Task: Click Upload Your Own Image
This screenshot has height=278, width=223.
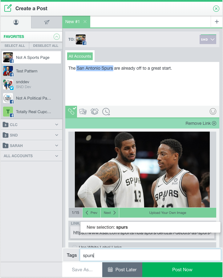Action: [168, 213]
